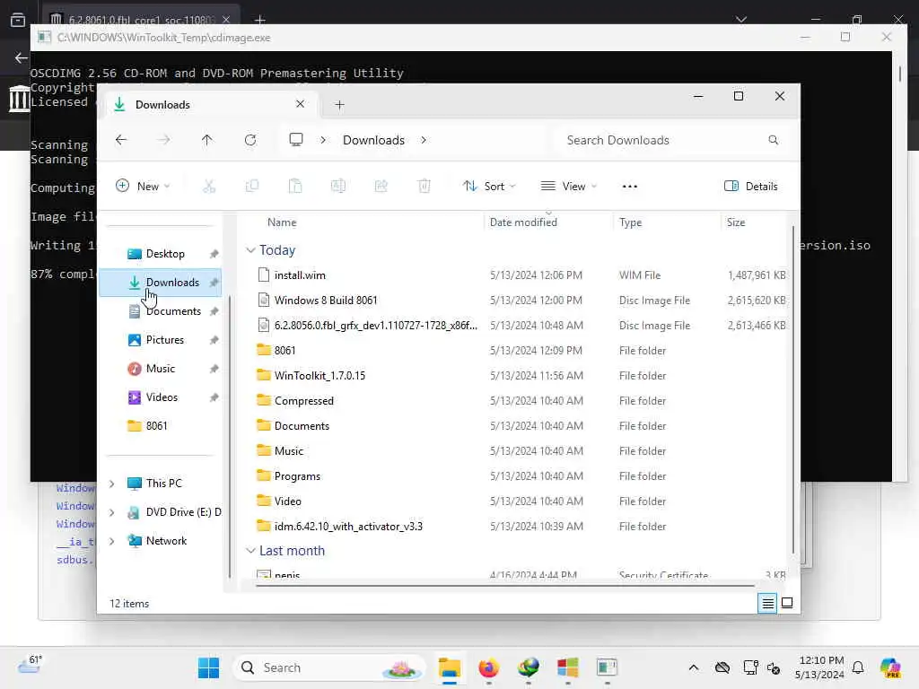Open File Explorer from taskbar
Screen dimensions: 919x689
(450, 667)
